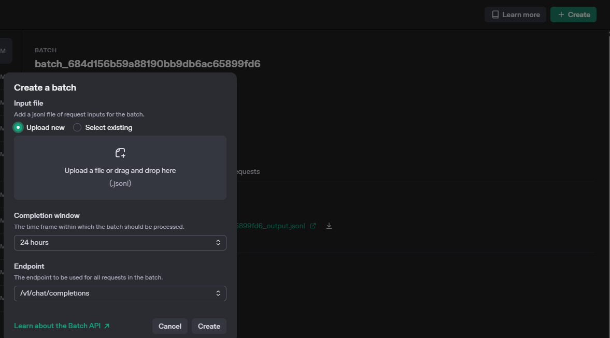Image resolution: width=610 pixels, height=338 pixels.
Task: Click the download icon beside the output file
Action: tap(329, 225)
